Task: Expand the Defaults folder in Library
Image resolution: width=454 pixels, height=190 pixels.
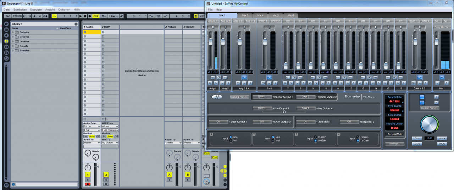Action: point(13,32)
